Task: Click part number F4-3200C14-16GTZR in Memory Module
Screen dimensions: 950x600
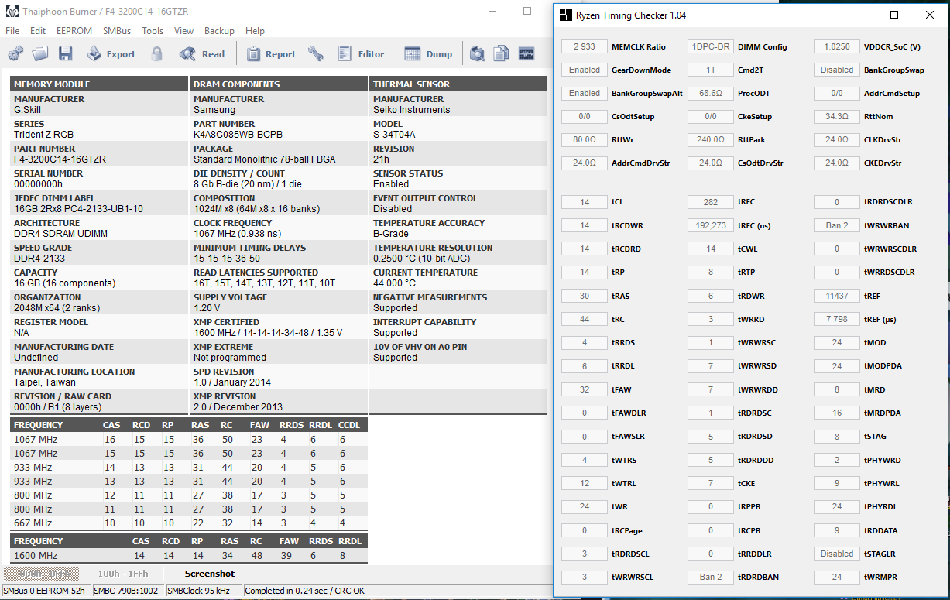Action: coord(60,159)
